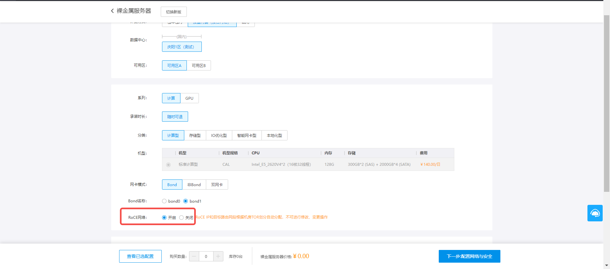Click the ¥140.00/日 fee cell
610x269 pixels.
point(430,165)
